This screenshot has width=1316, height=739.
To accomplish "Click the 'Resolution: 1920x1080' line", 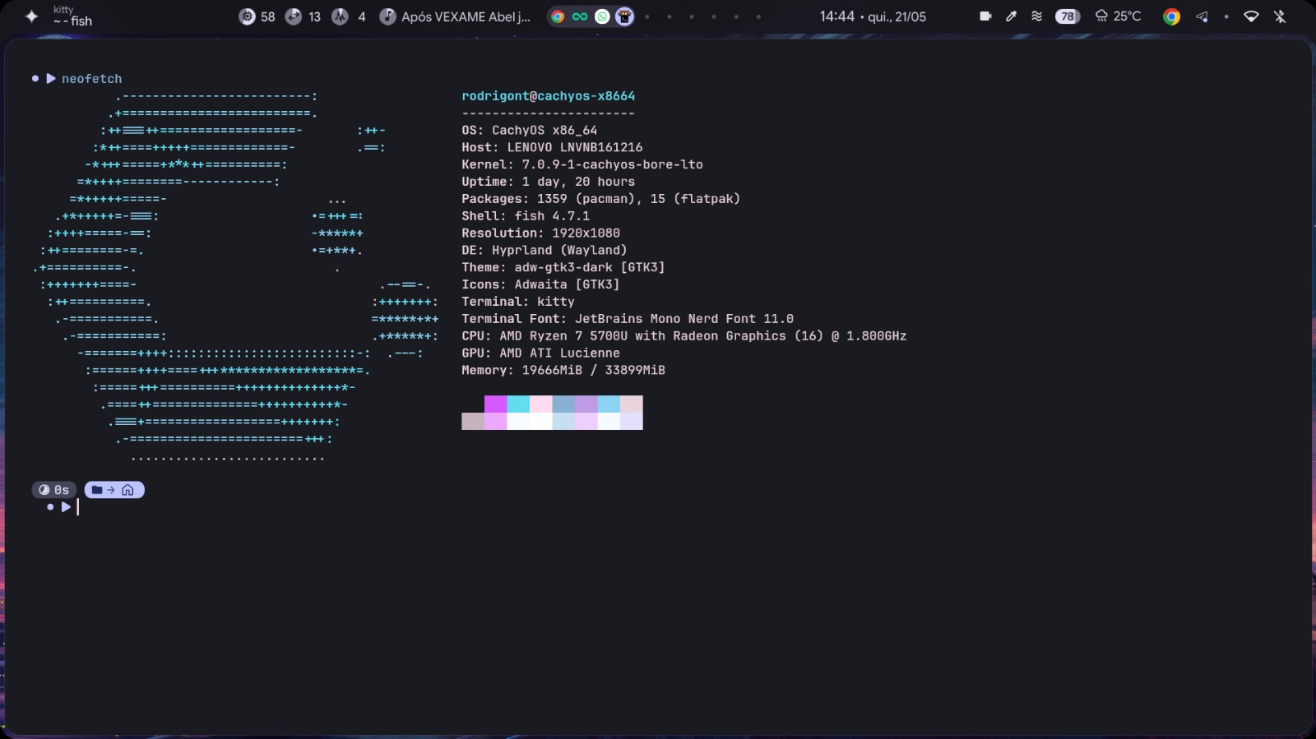I will (x=541, y=233).
